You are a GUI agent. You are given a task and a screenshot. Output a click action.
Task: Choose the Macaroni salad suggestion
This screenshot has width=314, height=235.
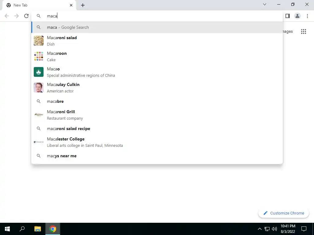157,41
